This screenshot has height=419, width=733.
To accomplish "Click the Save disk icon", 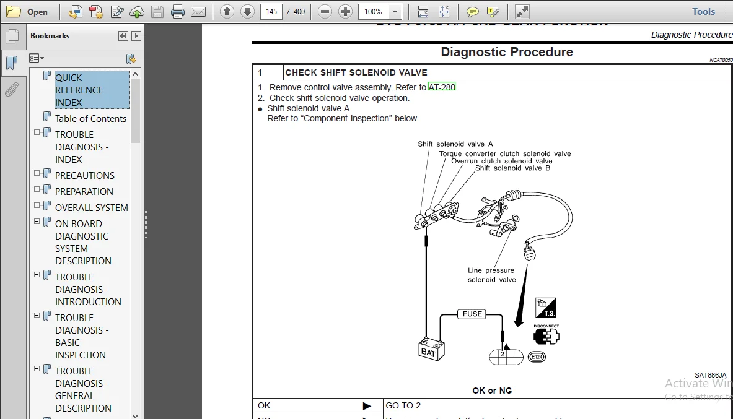I will tap(157, 12).
